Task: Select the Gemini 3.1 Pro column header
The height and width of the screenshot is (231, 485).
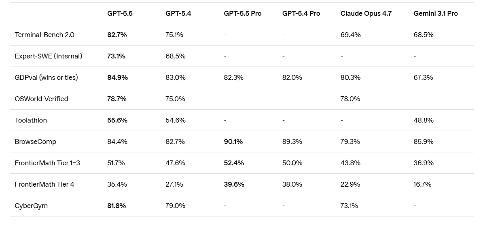Action: pos(436,13)
